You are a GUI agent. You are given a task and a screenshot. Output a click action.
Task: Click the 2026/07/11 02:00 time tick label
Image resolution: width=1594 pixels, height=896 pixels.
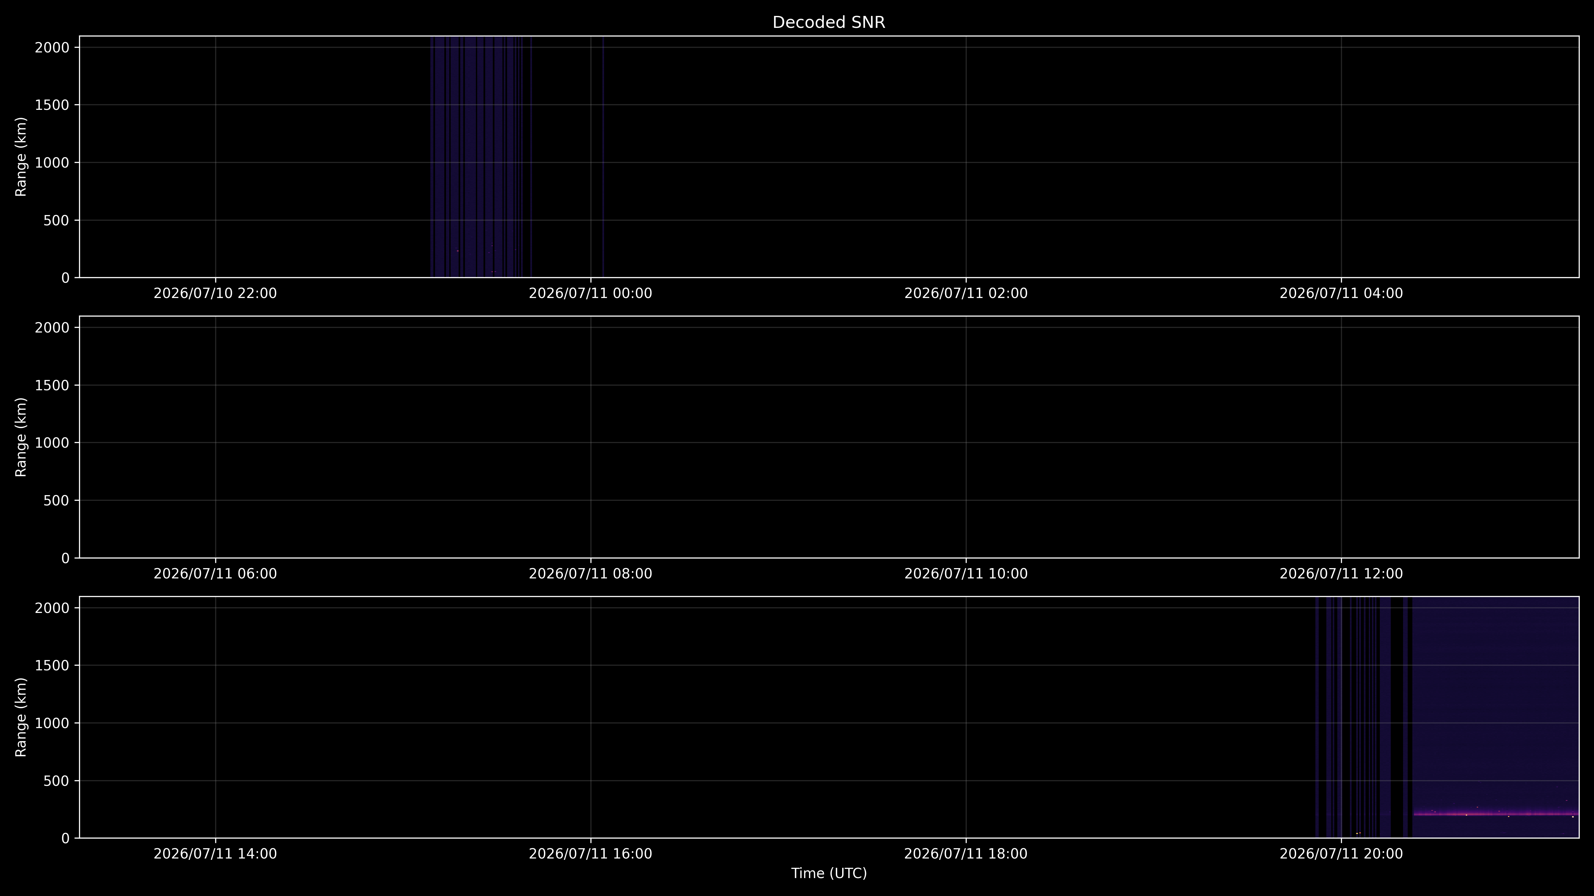[x=966, y=293]
